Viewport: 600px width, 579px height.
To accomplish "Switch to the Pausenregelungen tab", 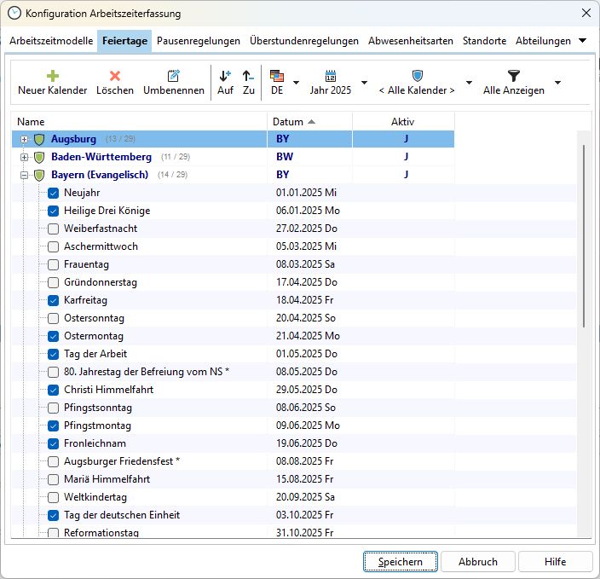I will [x=199, y=41].
